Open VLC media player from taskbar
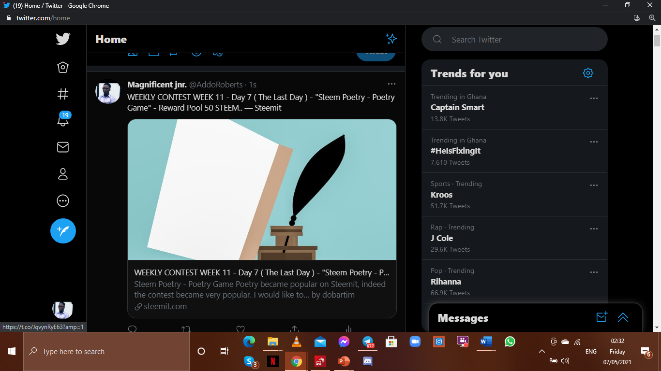Viewport: 661px width, 371px height. pyautogui.click(x=297, y=342)
